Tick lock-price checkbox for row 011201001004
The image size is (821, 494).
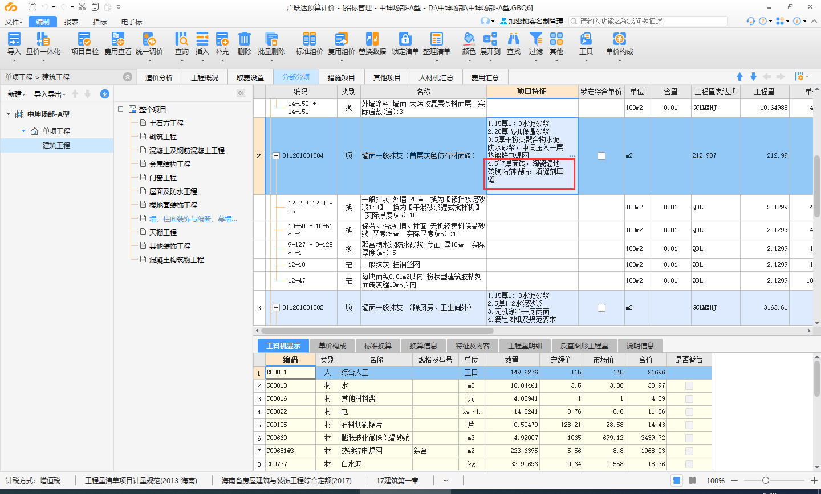click(x=601, y=156)
